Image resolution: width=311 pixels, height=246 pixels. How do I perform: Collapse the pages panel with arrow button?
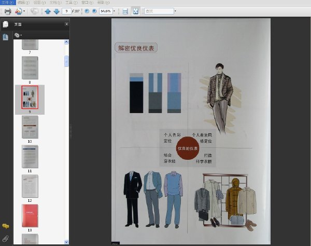(x=67, y=24)
